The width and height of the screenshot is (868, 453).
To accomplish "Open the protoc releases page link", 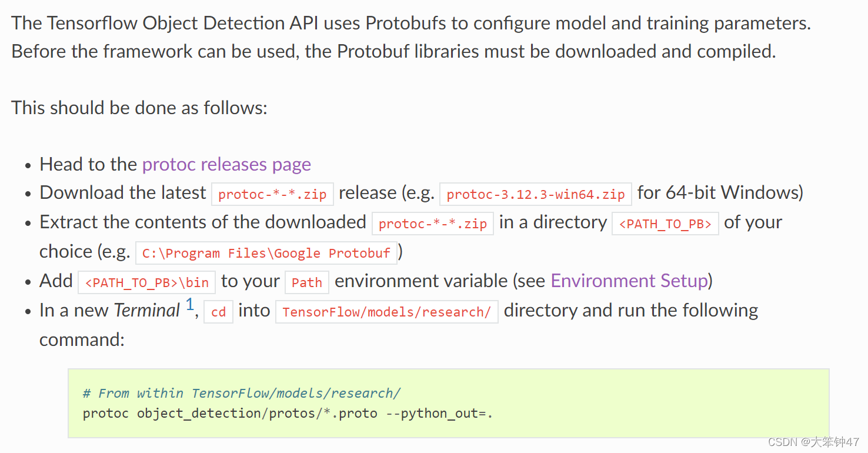I will (226, 164).
